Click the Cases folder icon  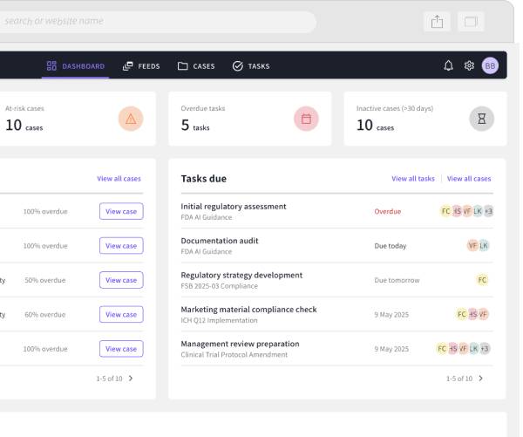(x=182, y=66)
